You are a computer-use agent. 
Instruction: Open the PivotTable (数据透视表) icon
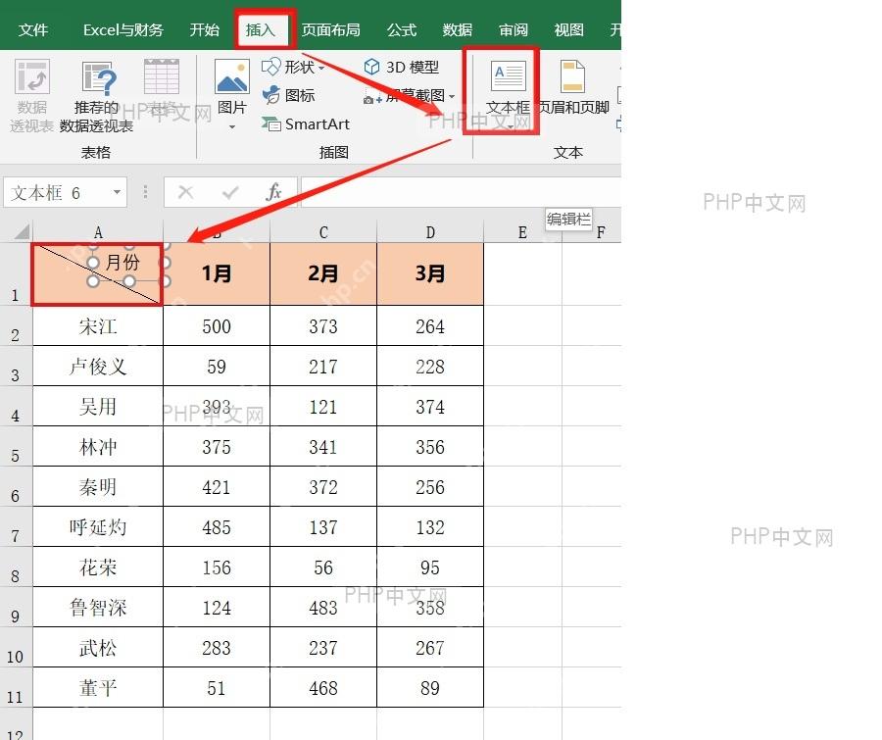pyautogui.click(x=32, y=77)
